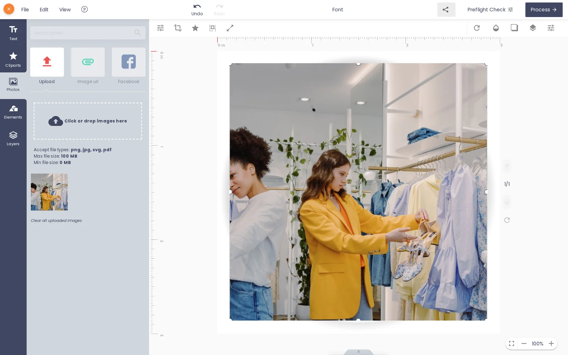Click the Process button
The width and height of the screenshot is (568, 355).
click(x=544, y=10)
